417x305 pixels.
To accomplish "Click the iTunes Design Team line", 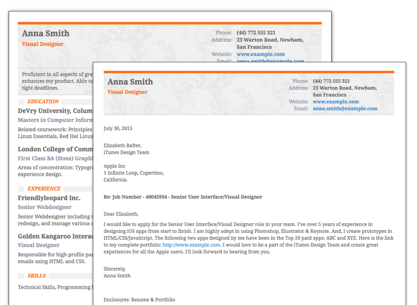I will coord(127,152).
